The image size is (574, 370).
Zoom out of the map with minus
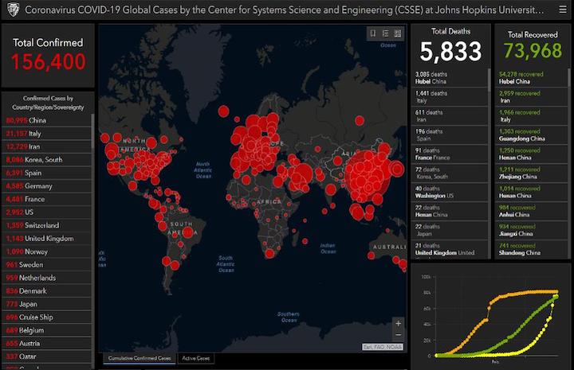point(399,335)
